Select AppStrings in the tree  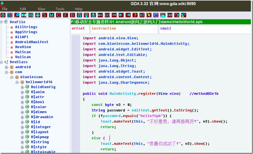26,32
